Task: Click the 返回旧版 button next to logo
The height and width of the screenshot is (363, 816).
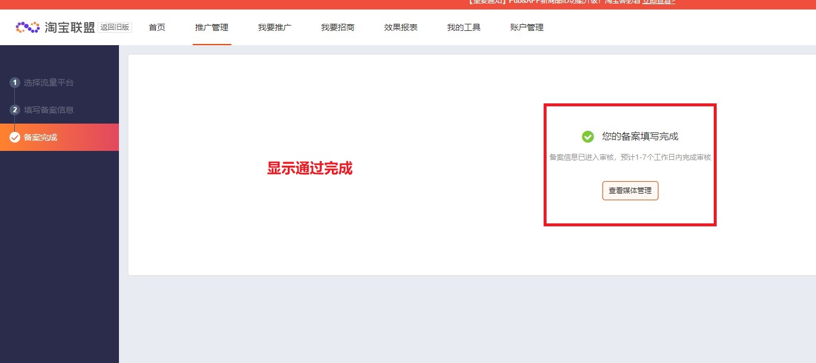Action: click(x=114, y=26)
